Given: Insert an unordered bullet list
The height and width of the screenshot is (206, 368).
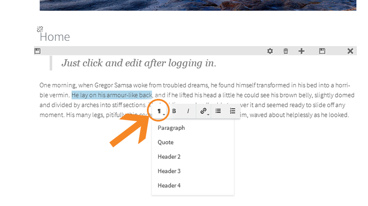Looking at the screenshot, I should click(x=218, y=111).
